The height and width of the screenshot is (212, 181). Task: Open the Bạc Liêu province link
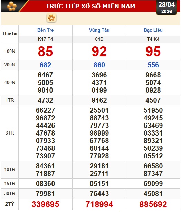pos(153,30)
